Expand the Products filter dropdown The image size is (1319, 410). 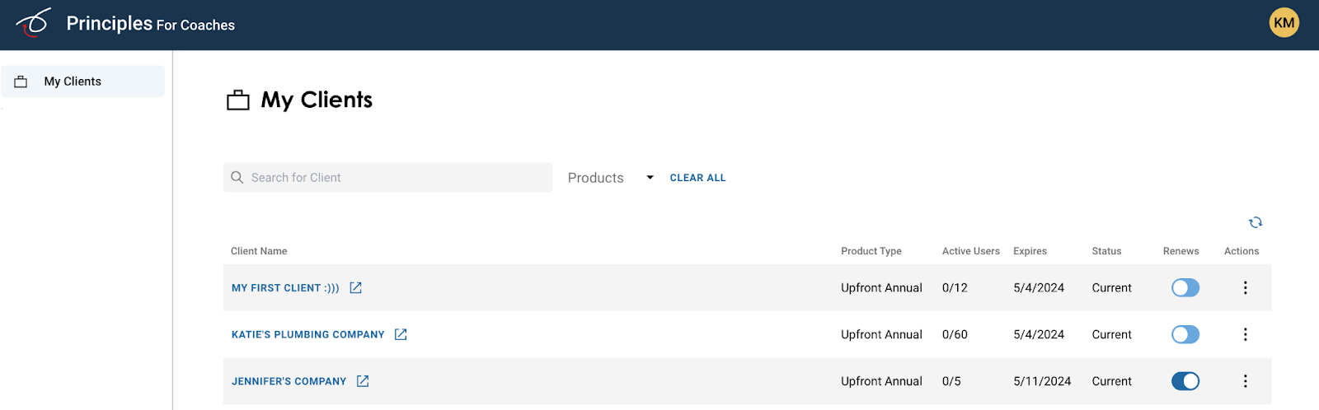(610, 178)
